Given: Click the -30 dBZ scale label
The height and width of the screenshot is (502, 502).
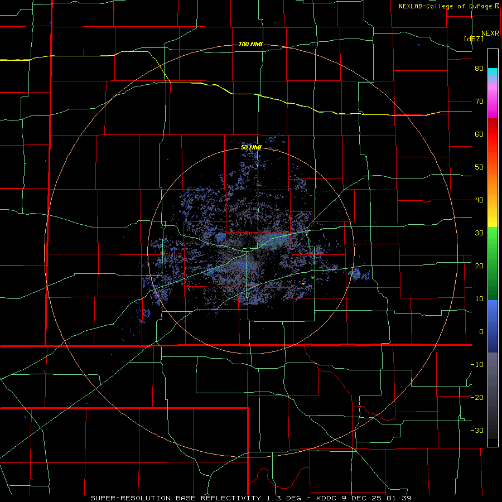Looking at the screenshot, I should tap(477, 430).
